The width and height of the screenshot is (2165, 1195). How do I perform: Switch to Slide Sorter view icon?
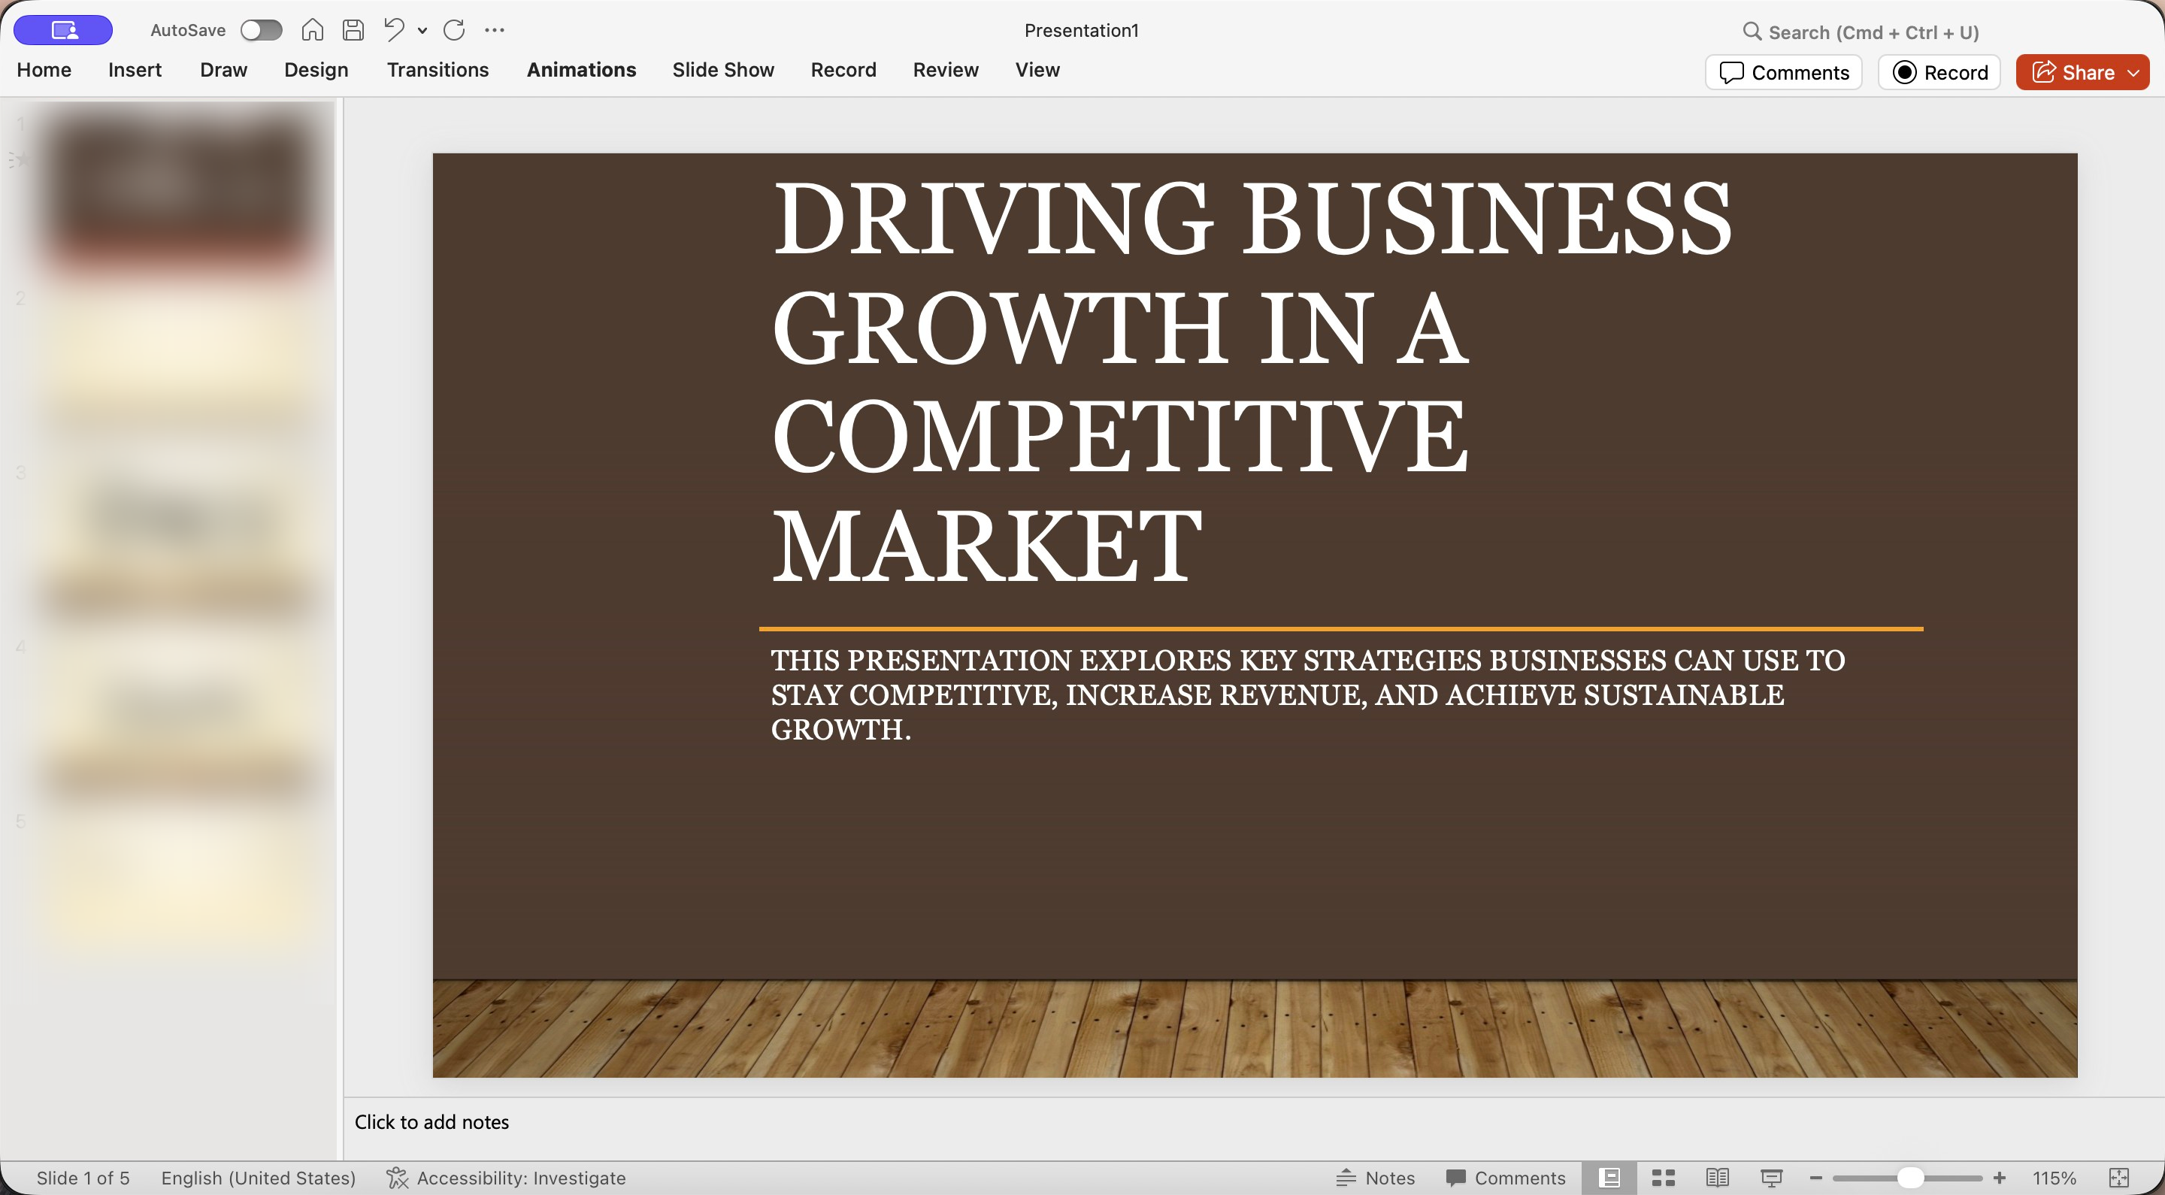[x=1664, y=1178]
